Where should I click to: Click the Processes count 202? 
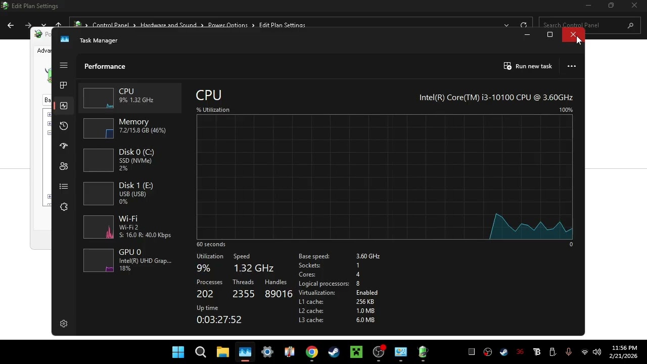click(205, 294)
